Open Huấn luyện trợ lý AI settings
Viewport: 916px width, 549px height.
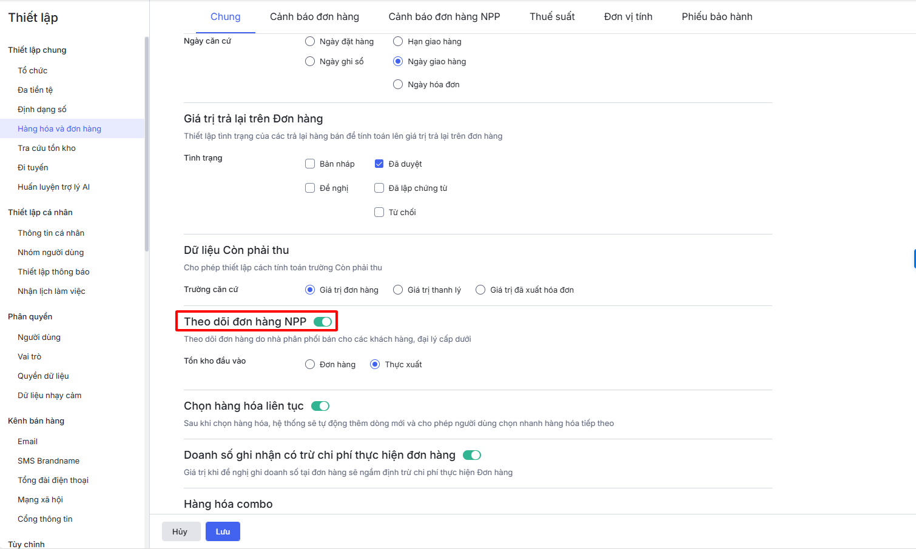[53, 187]
